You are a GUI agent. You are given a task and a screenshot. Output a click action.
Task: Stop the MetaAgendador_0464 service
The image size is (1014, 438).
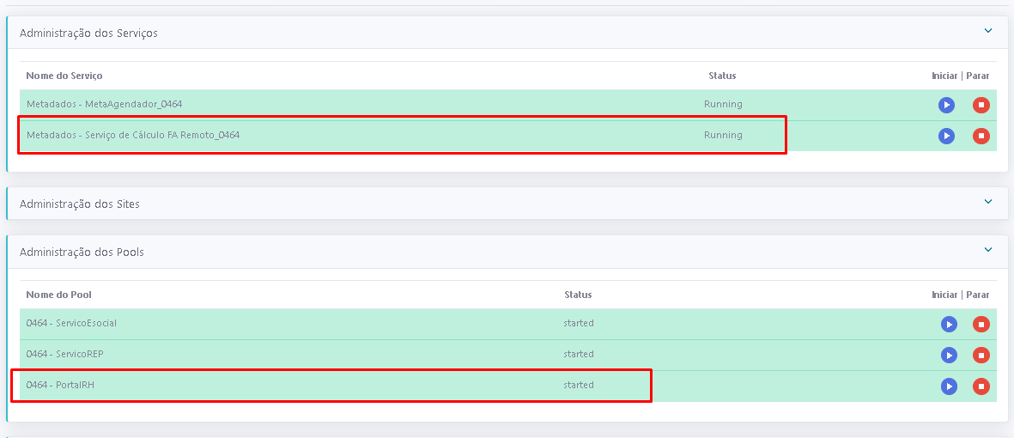pos(981,106)
